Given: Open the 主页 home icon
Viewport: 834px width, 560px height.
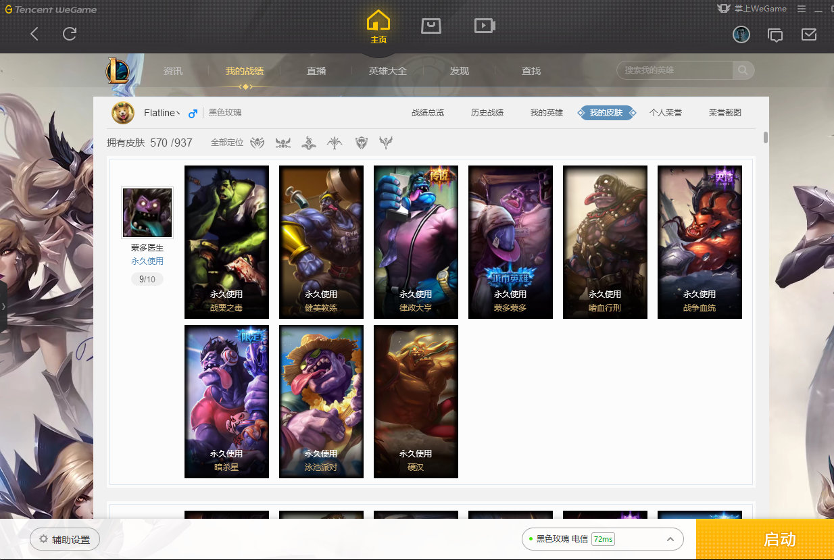Looking at the screenshot, I should point(378,28).
